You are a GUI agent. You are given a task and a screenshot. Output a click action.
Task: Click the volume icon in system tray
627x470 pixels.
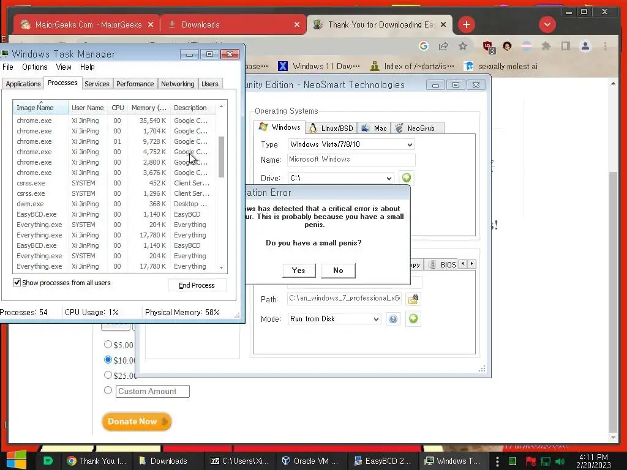tap(560, 461)
